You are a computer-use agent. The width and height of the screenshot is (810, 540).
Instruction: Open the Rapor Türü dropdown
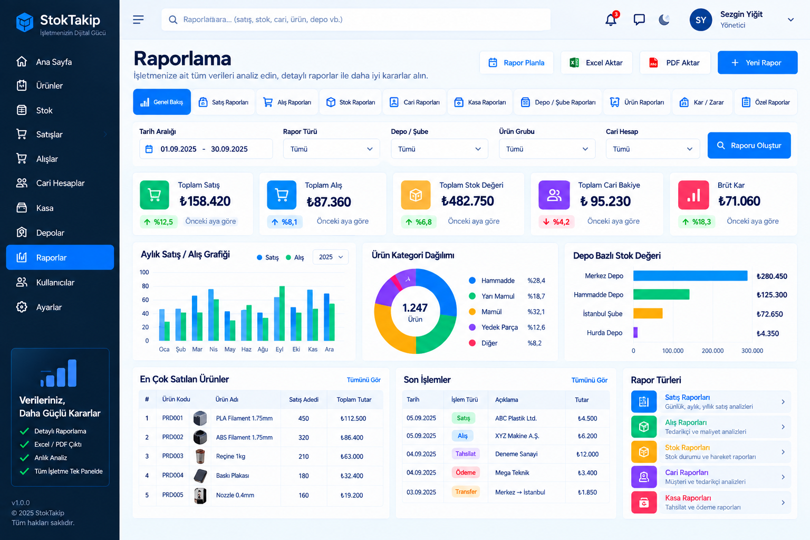point(332,149)
